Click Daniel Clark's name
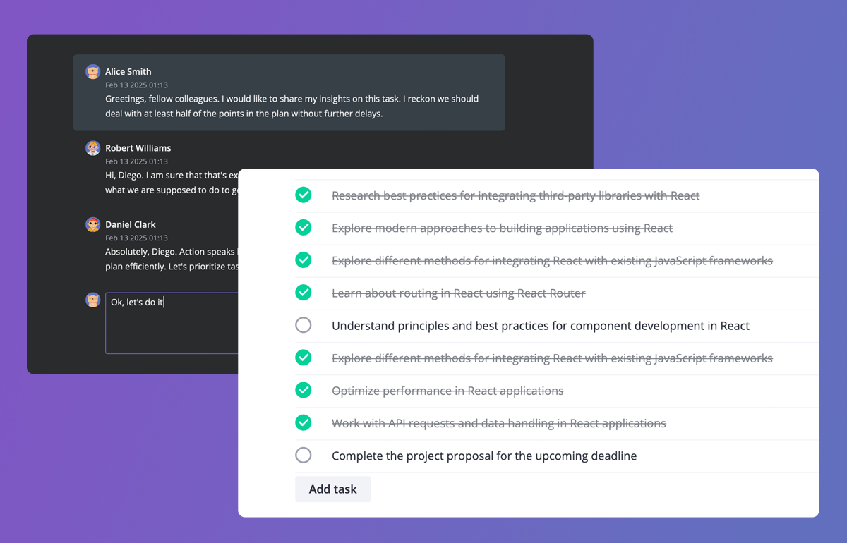Viewport: 847px width, 543px height. coord(131,224)
